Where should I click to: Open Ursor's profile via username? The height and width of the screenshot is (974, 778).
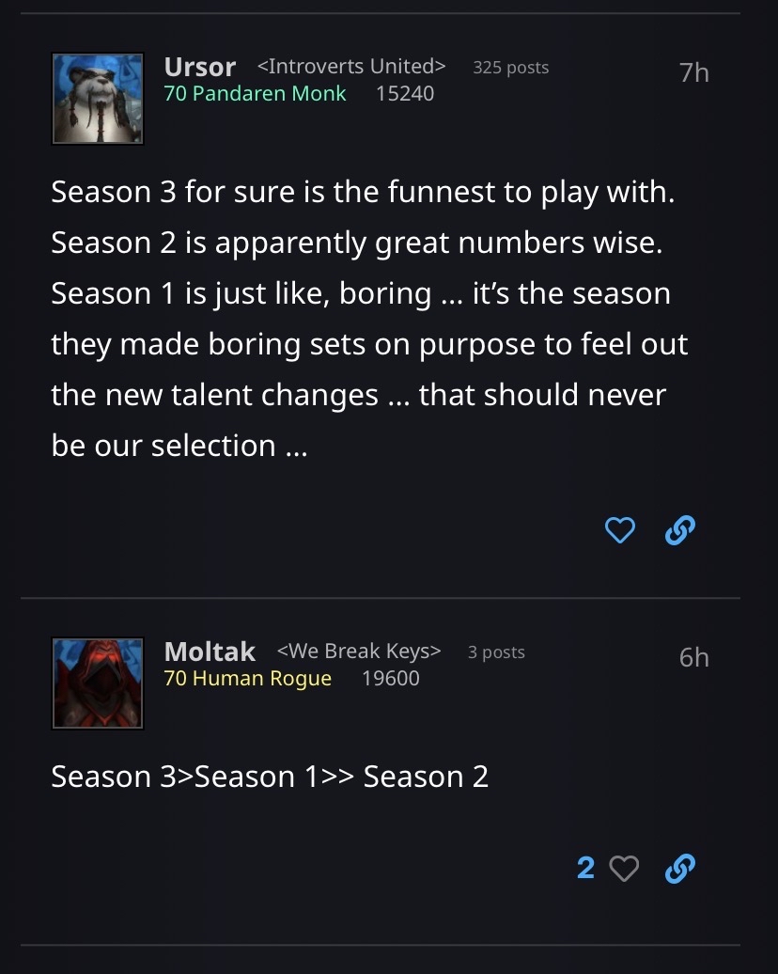coord(199,67)
